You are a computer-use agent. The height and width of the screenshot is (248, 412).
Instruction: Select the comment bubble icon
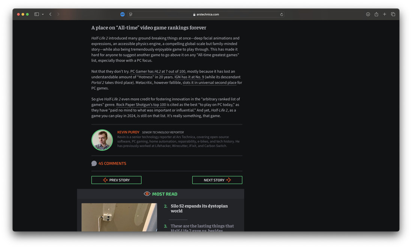[94, 164]
